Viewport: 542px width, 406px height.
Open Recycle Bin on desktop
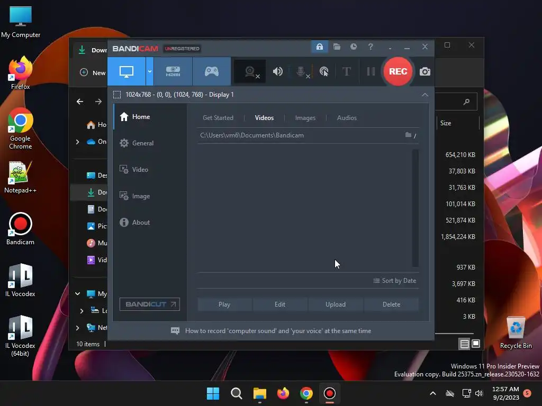(x=516, y=333)
